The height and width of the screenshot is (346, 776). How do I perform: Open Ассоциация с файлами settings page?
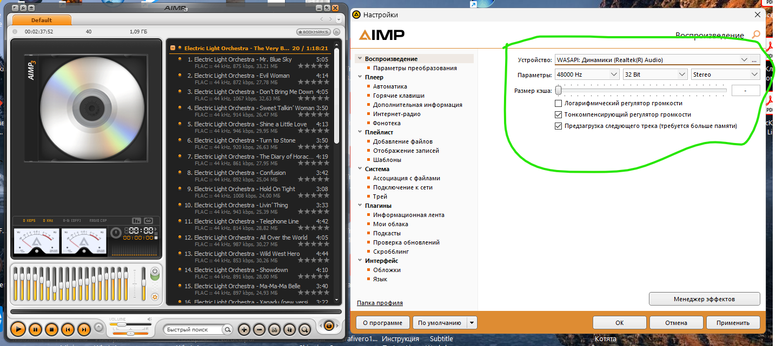coord(406,178)
